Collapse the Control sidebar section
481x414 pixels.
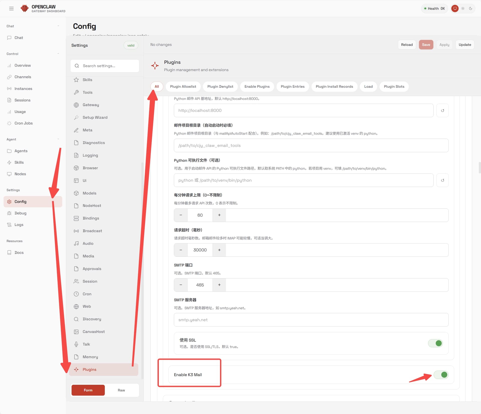[58, 54]
